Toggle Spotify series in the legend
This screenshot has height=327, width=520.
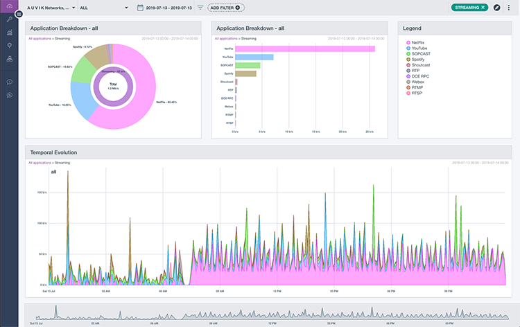click(x=417, y=60)
